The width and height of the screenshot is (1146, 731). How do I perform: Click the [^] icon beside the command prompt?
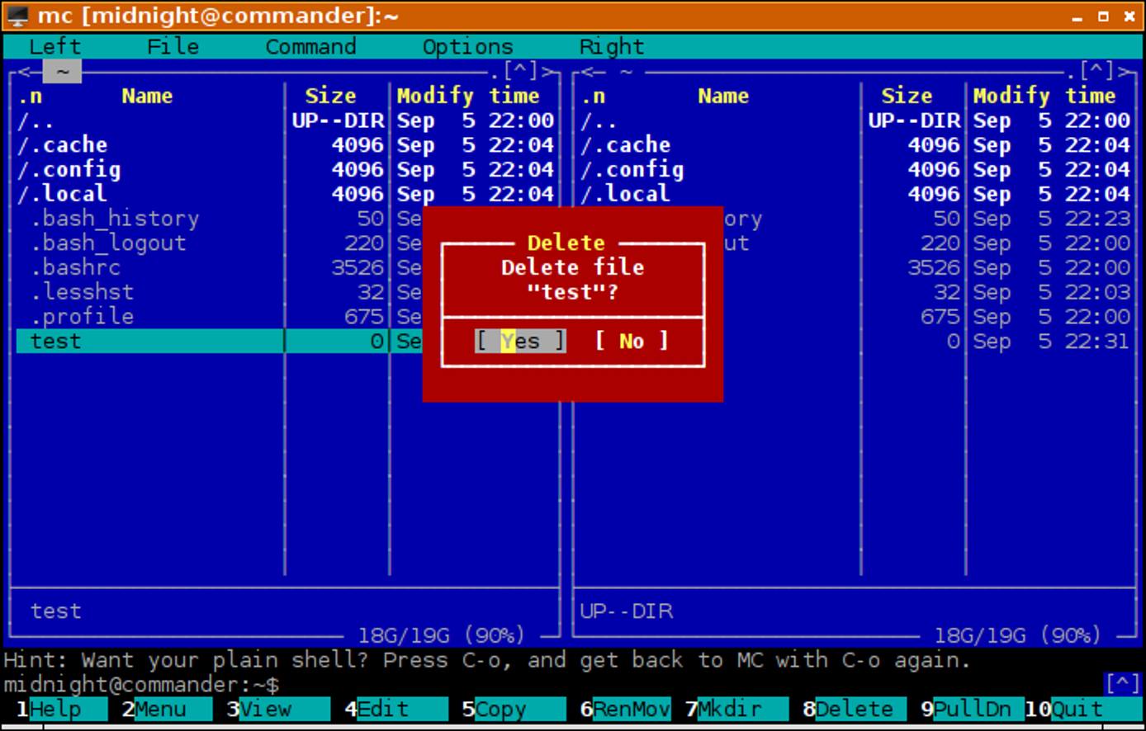tap(1121, 684)
